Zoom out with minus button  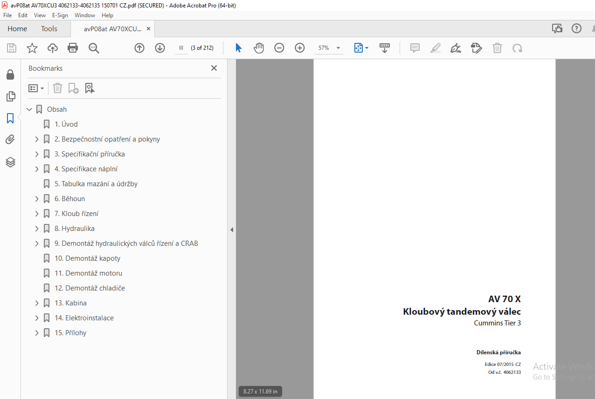click(279, 48)
